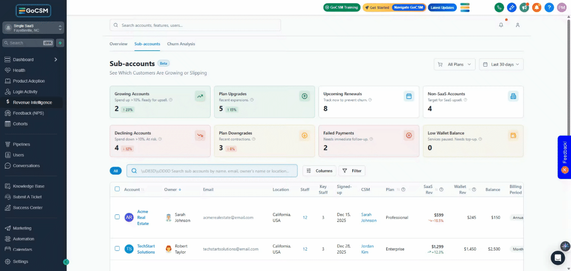
Task: Click the orange notifications bell icon
Action: [x=537, y=8]
